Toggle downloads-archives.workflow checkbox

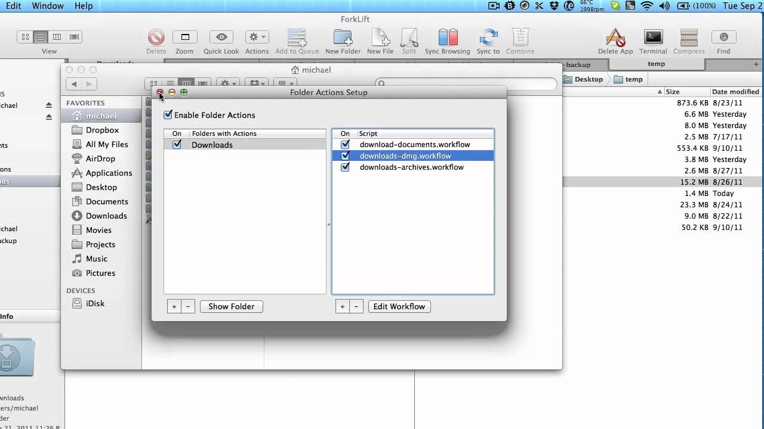[345, 167]
